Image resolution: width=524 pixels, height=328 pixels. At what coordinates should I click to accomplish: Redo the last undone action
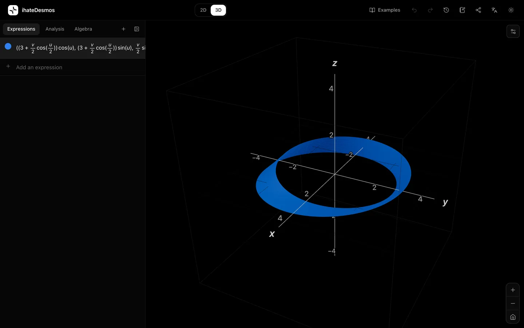(x=430, y=10)
